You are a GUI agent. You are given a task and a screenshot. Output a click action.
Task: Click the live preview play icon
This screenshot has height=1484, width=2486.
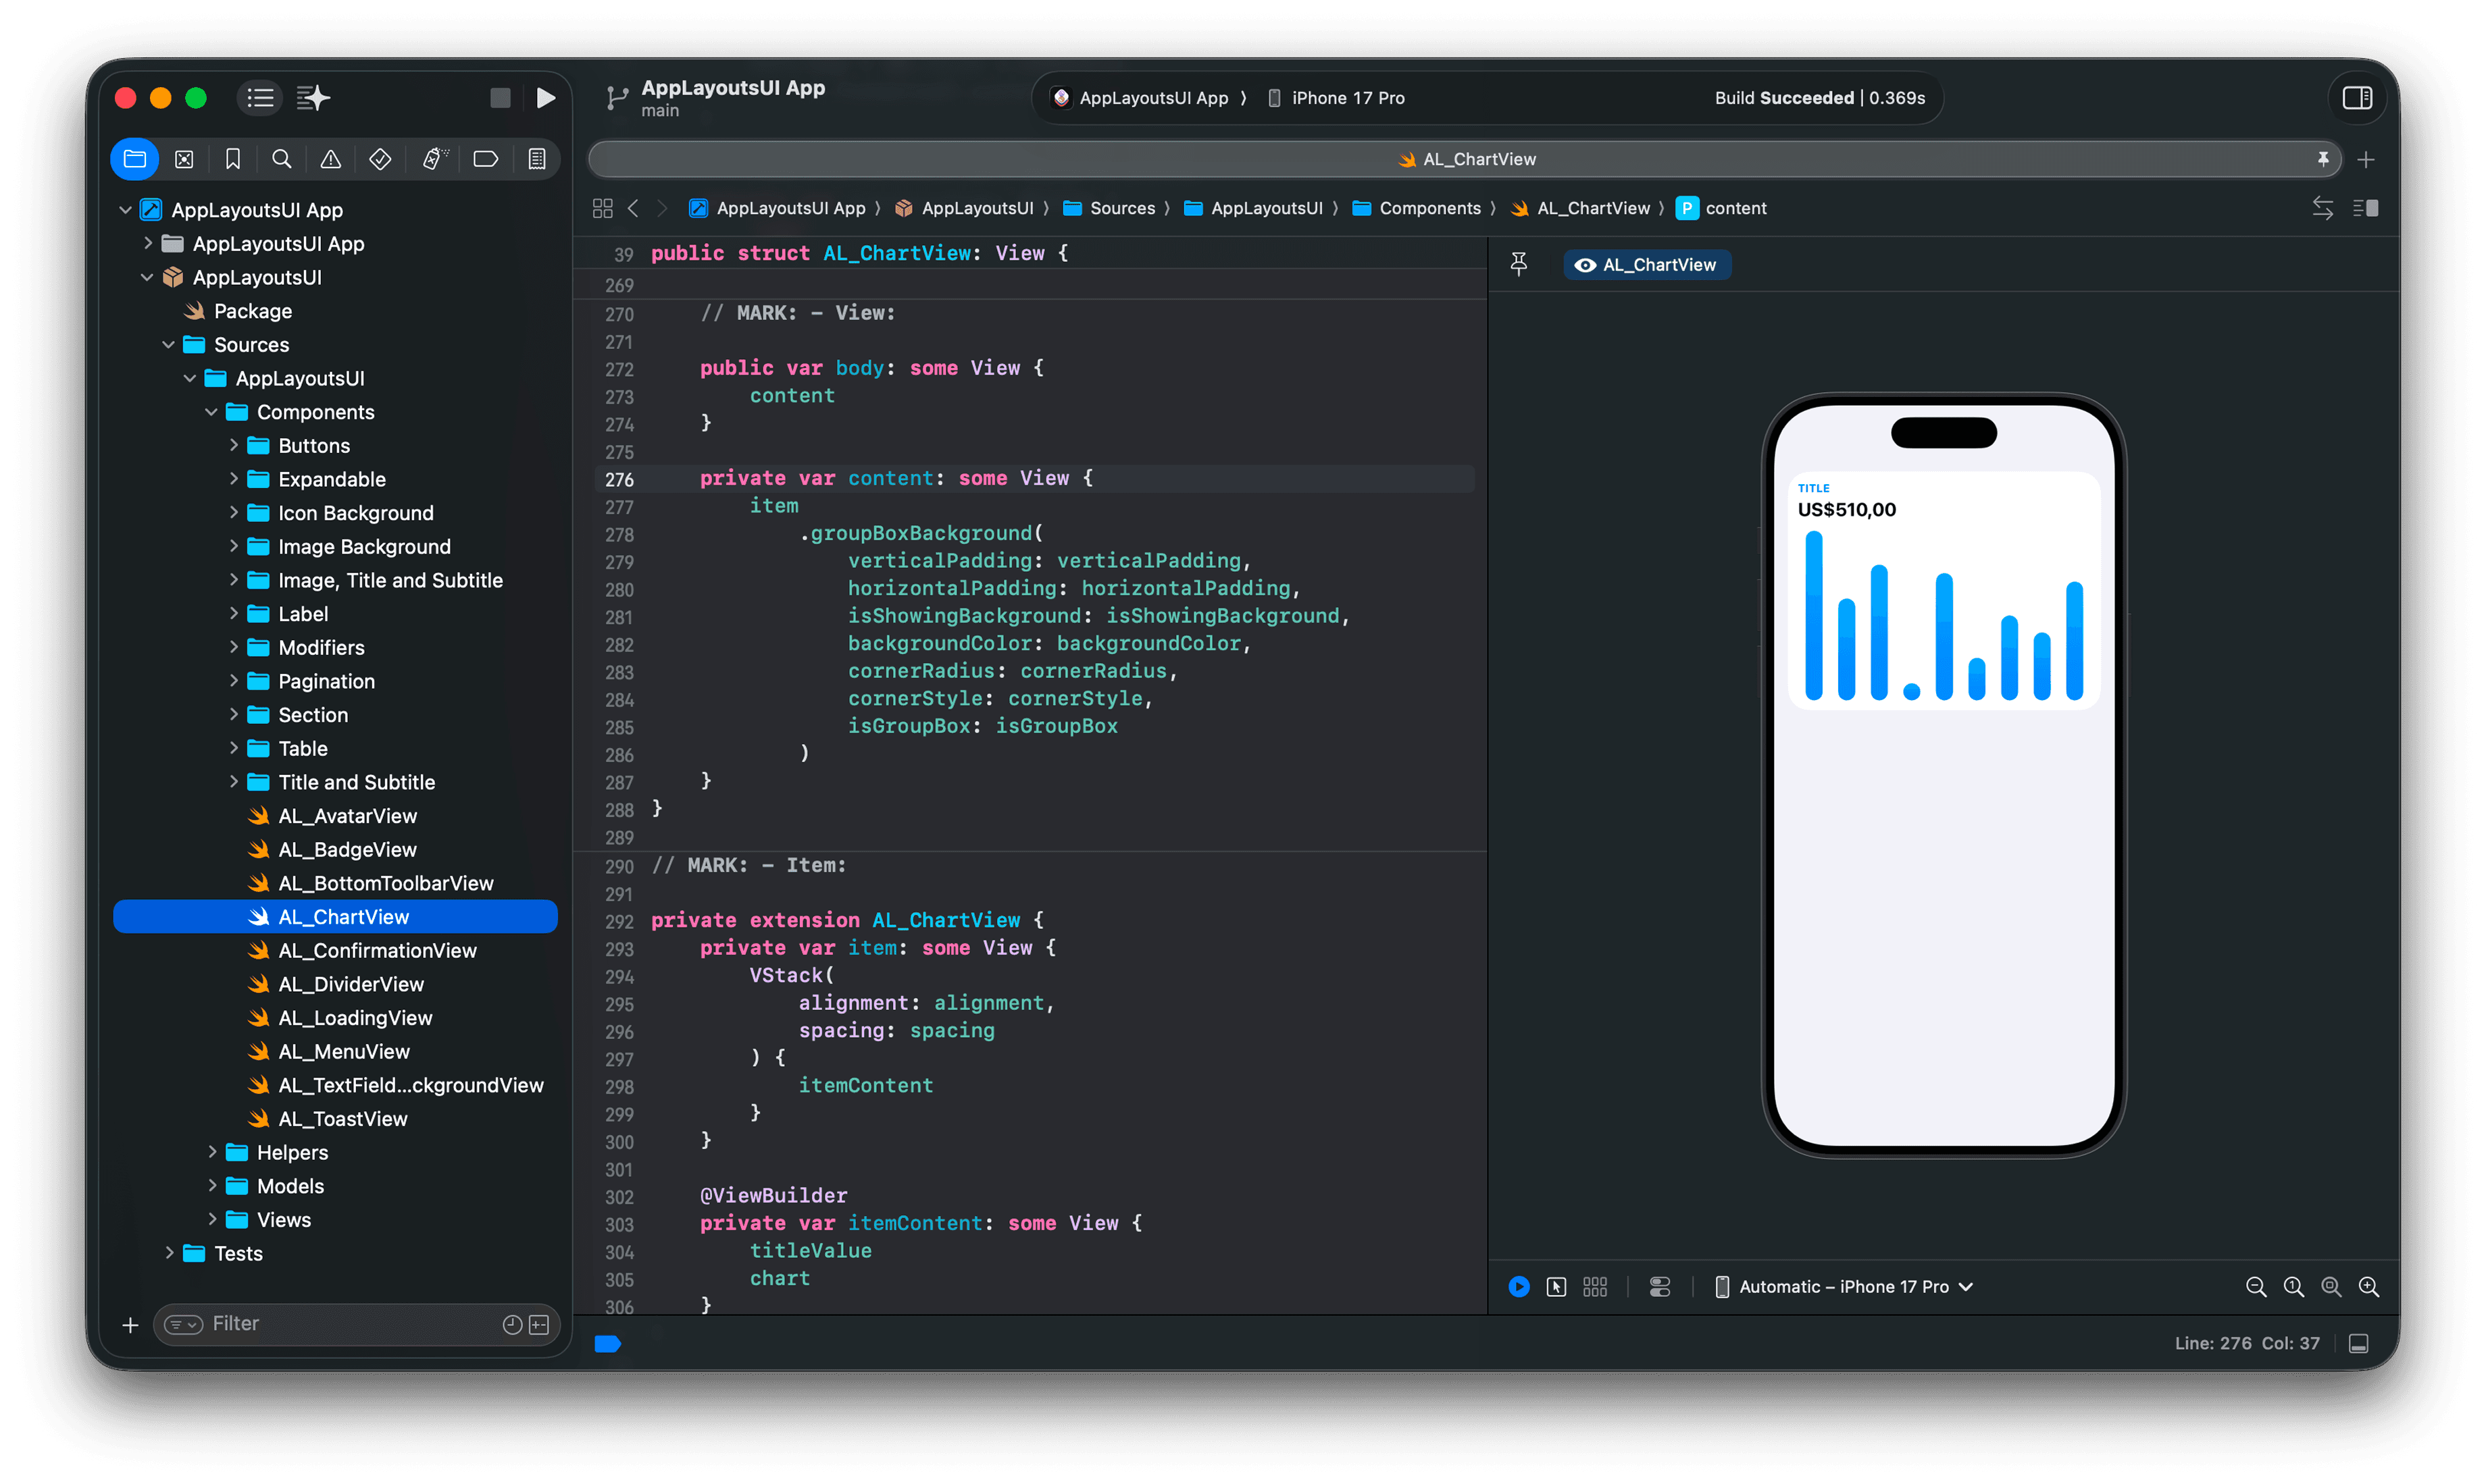click(1519, 1287)
